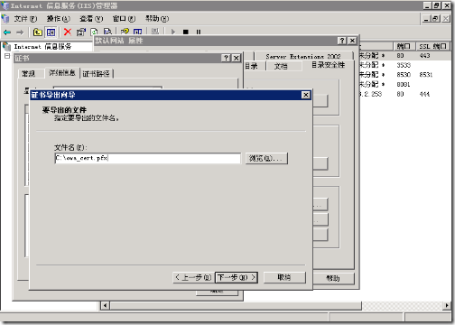Open the 窗口(W) menu

(x=124, y=19)
